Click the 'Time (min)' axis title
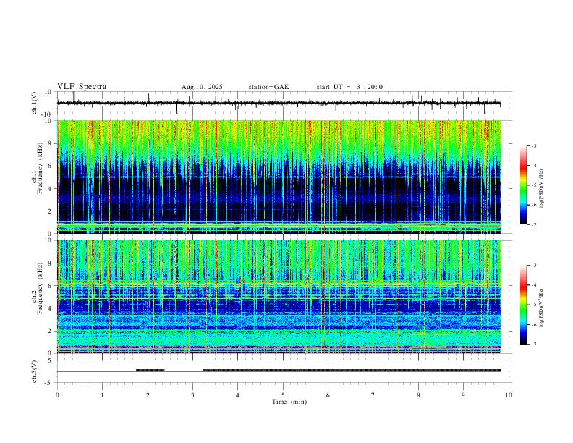The height and width of the screenshot is (443, 573). [289, 402]
